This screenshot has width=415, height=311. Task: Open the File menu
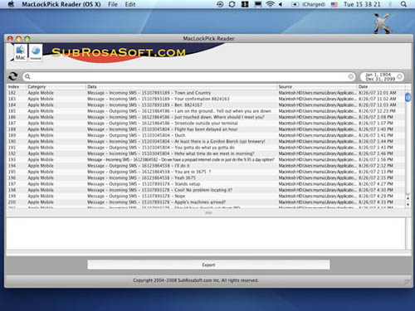(113, 4)
